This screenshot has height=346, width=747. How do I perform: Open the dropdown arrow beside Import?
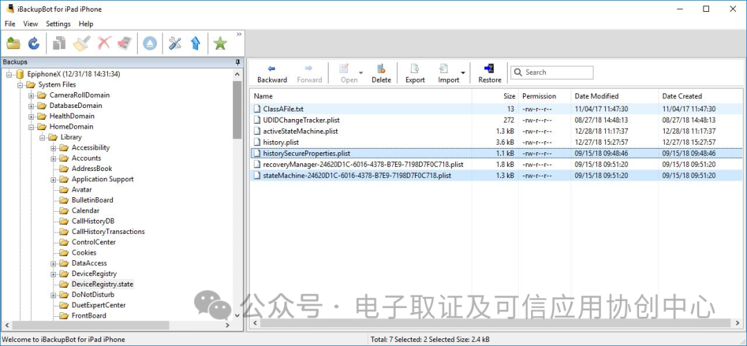coord(463,73)
